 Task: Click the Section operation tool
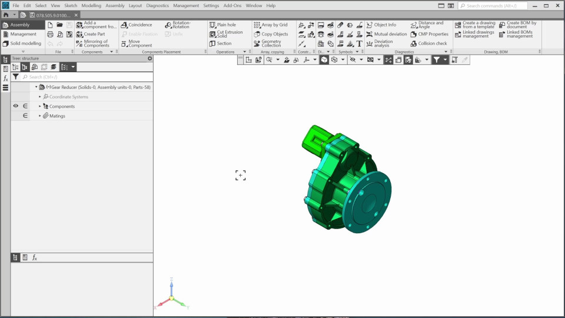click(221, 43)
